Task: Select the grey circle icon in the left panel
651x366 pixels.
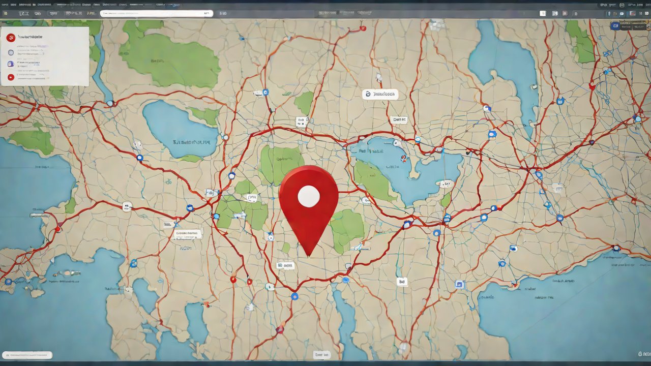Action: (11, 52)
